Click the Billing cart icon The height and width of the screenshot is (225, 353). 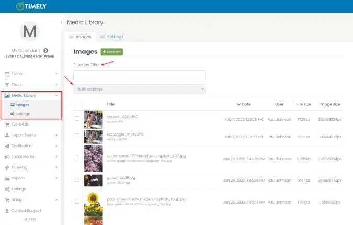click(x=7, y=200)
